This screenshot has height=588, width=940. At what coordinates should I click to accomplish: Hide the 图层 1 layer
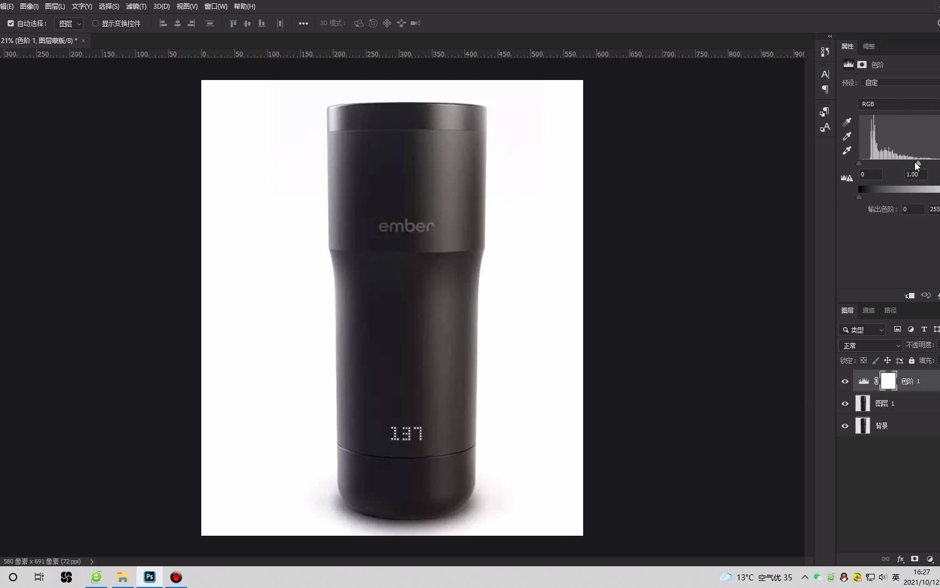(845, 403)
